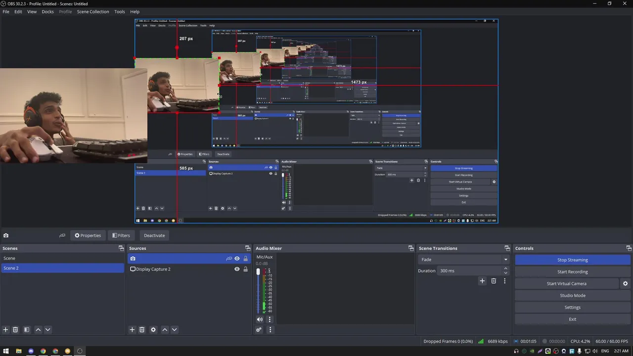Open source properties gear in Sources dock
633x356 pixels.
point(153,330)
